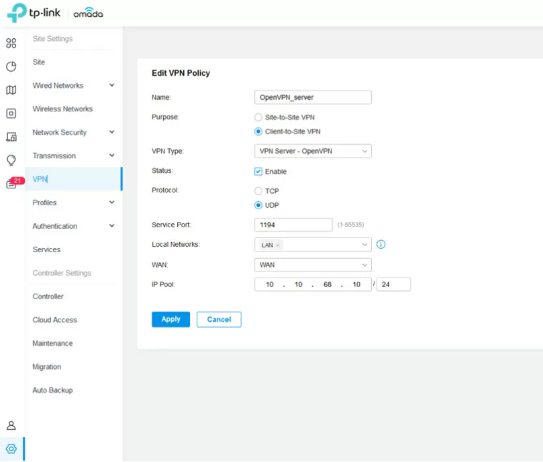Open the VPN Type dropdown
Screen dimensions: 543x462
coord(313,152)
